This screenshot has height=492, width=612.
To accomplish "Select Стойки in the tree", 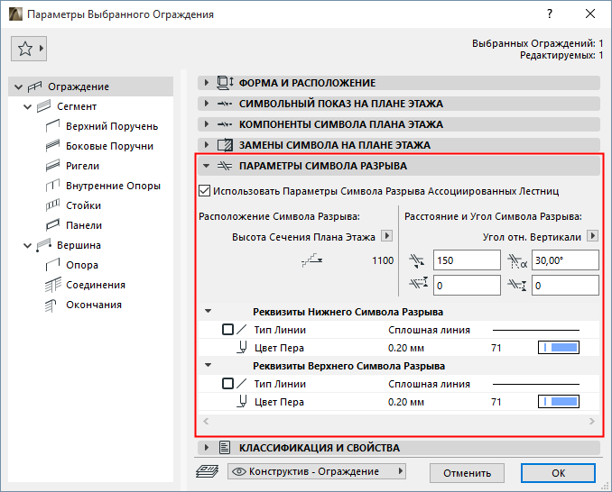I will tap(83, 205).
